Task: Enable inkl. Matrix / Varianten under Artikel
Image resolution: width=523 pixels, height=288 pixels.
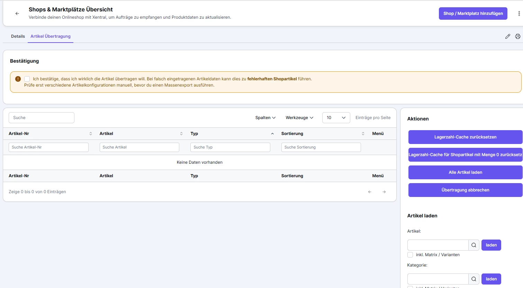Action: tap(410, 255)
